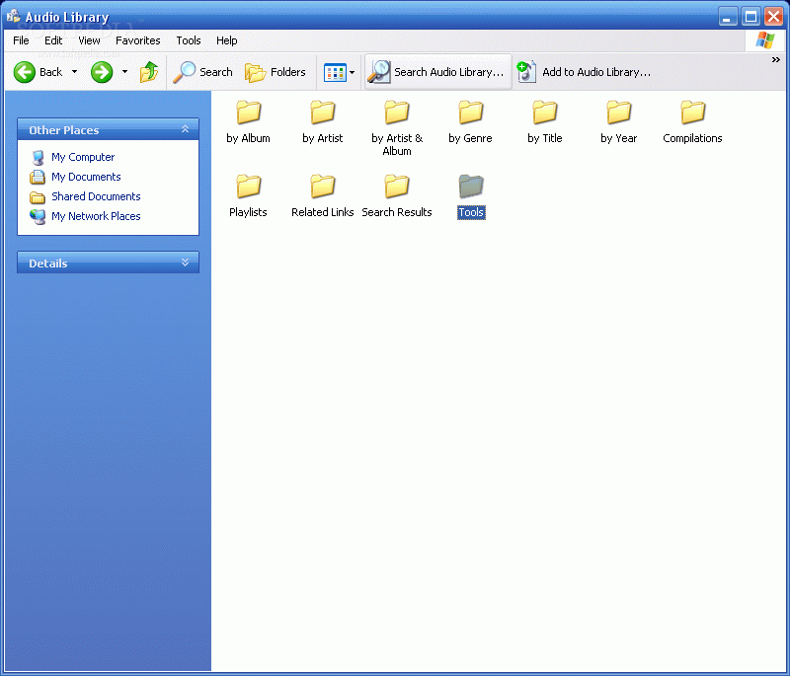Click the green Back arrow button
The image size is (790, 676).
point(24,72)
